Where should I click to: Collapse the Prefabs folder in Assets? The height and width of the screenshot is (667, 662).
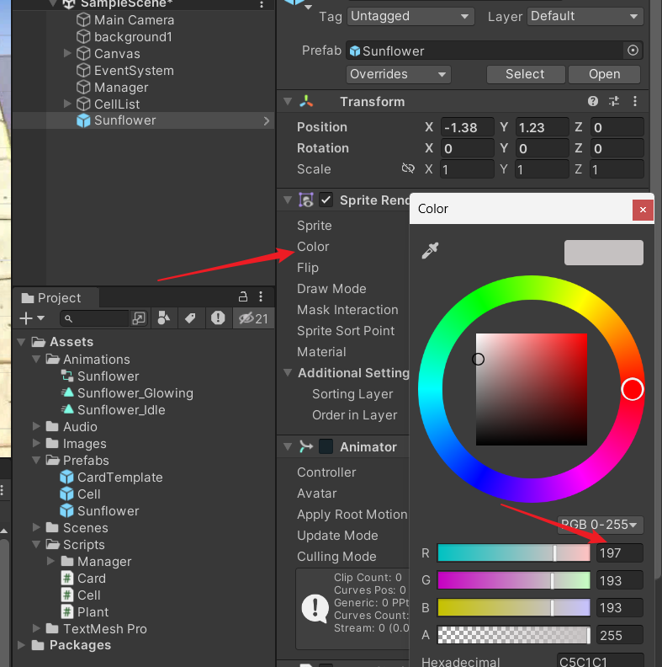point(38,461)
